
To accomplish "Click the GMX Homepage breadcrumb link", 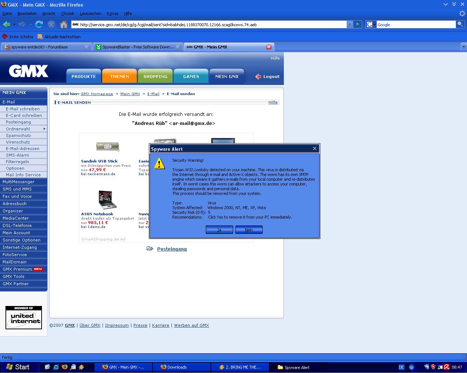I will coord(97,94).
